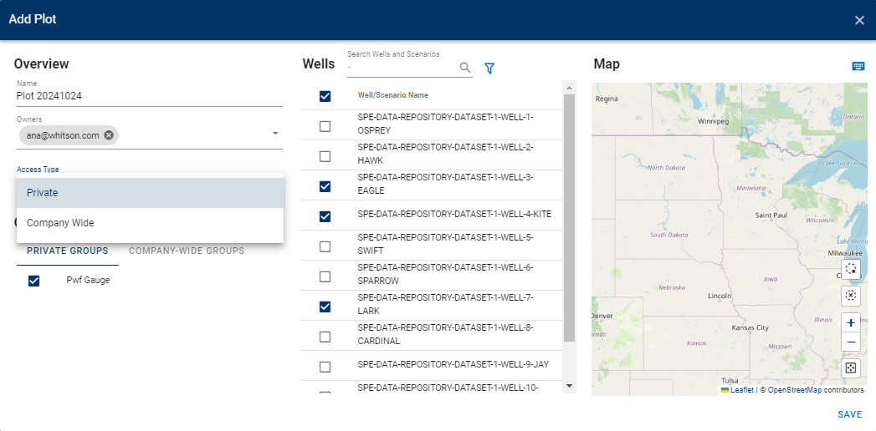Click the dice-dots map tool icon
This screenshot has height=431, width=876.
(851, 368)
